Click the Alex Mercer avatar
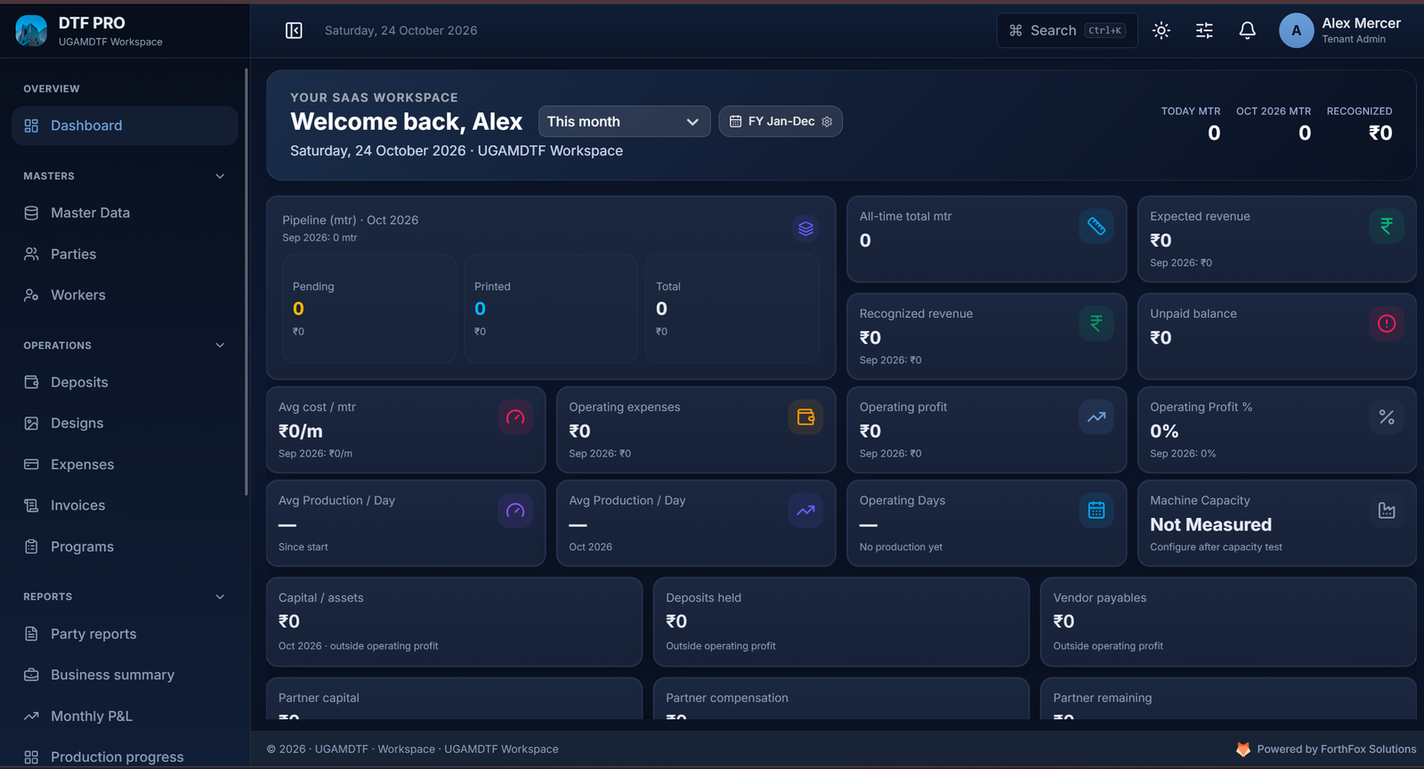 pyautogui.click(x=1296, y=30)
